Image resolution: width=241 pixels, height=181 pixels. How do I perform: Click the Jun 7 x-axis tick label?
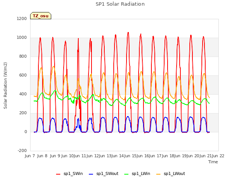pyautogui.click(x=30, y=156)
